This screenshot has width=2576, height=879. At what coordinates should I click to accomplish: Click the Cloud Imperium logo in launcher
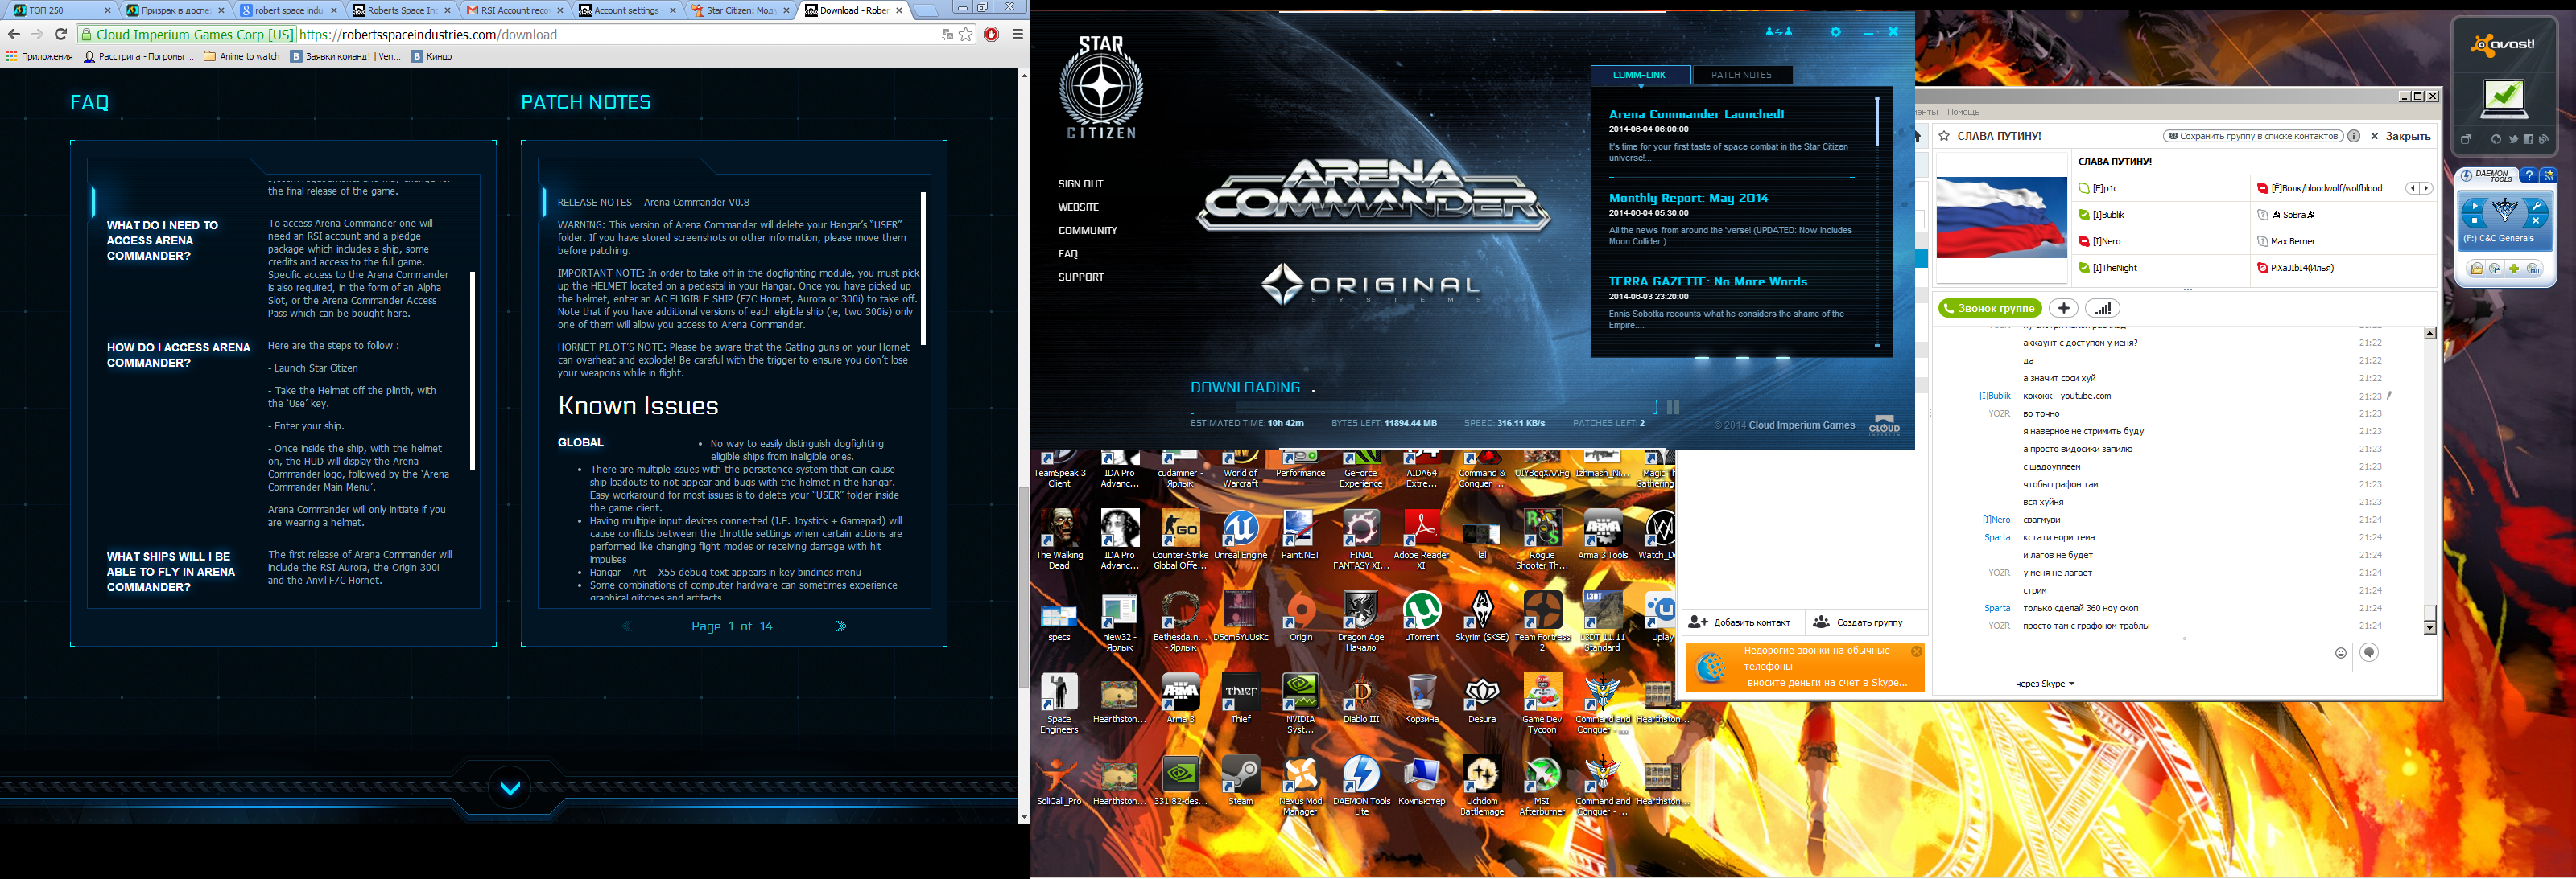coord(1884,425)
